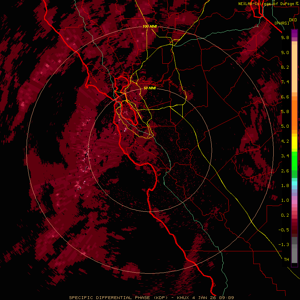This screenshot has width=300, height=300.
Task: Click the 50 NMI range ring label
Action: pyautogui.click(x=150, y=88)
